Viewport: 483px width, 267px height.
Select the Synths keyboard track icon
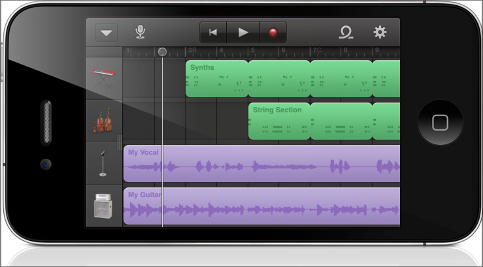tap(104, 78)
